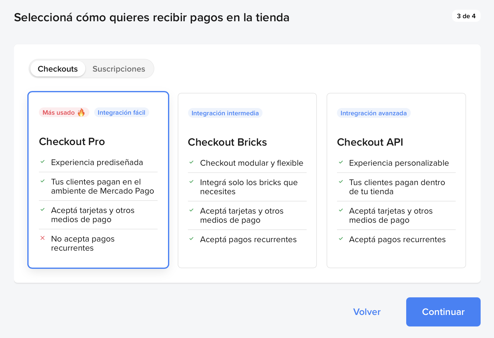Click 'Tus clientes pagan en el ambiente' text

(x=102, y=186)
